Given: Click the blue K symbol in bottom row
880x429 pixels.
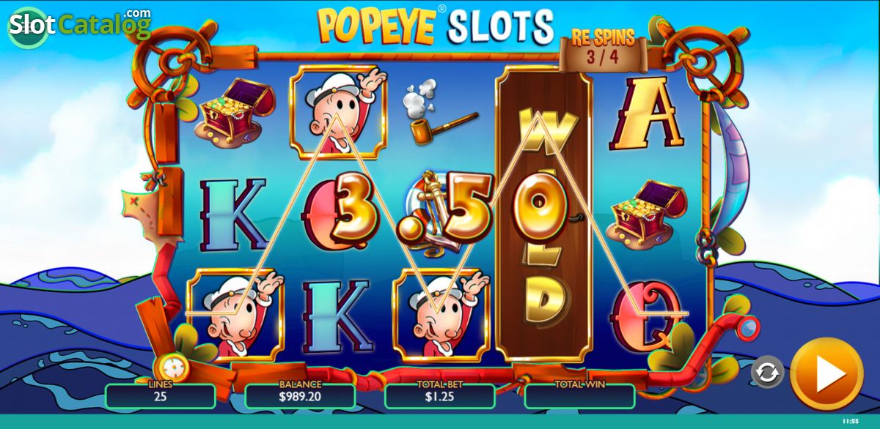Looking at the screenshot, I should (338, 316).
